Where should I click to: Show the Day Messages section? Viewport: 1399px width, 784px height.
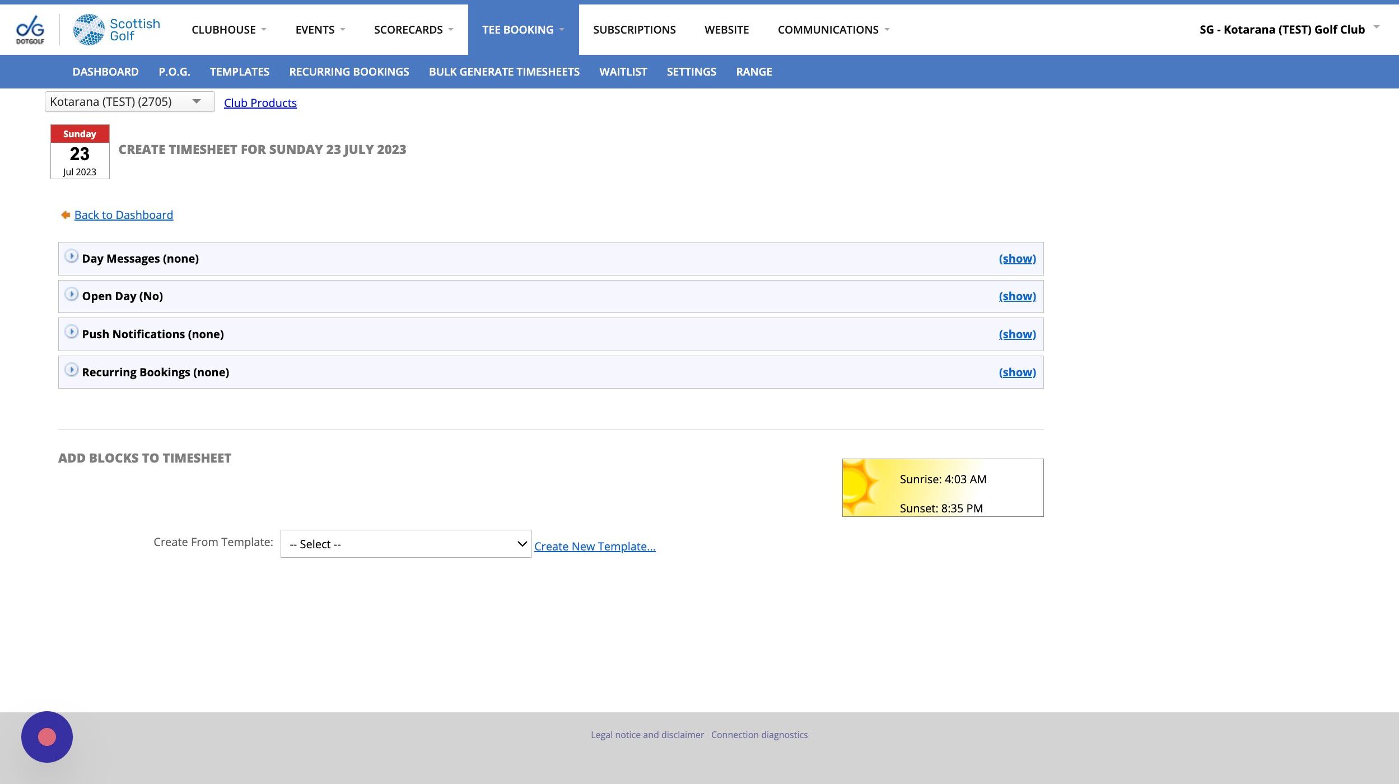pos(1016,259)
